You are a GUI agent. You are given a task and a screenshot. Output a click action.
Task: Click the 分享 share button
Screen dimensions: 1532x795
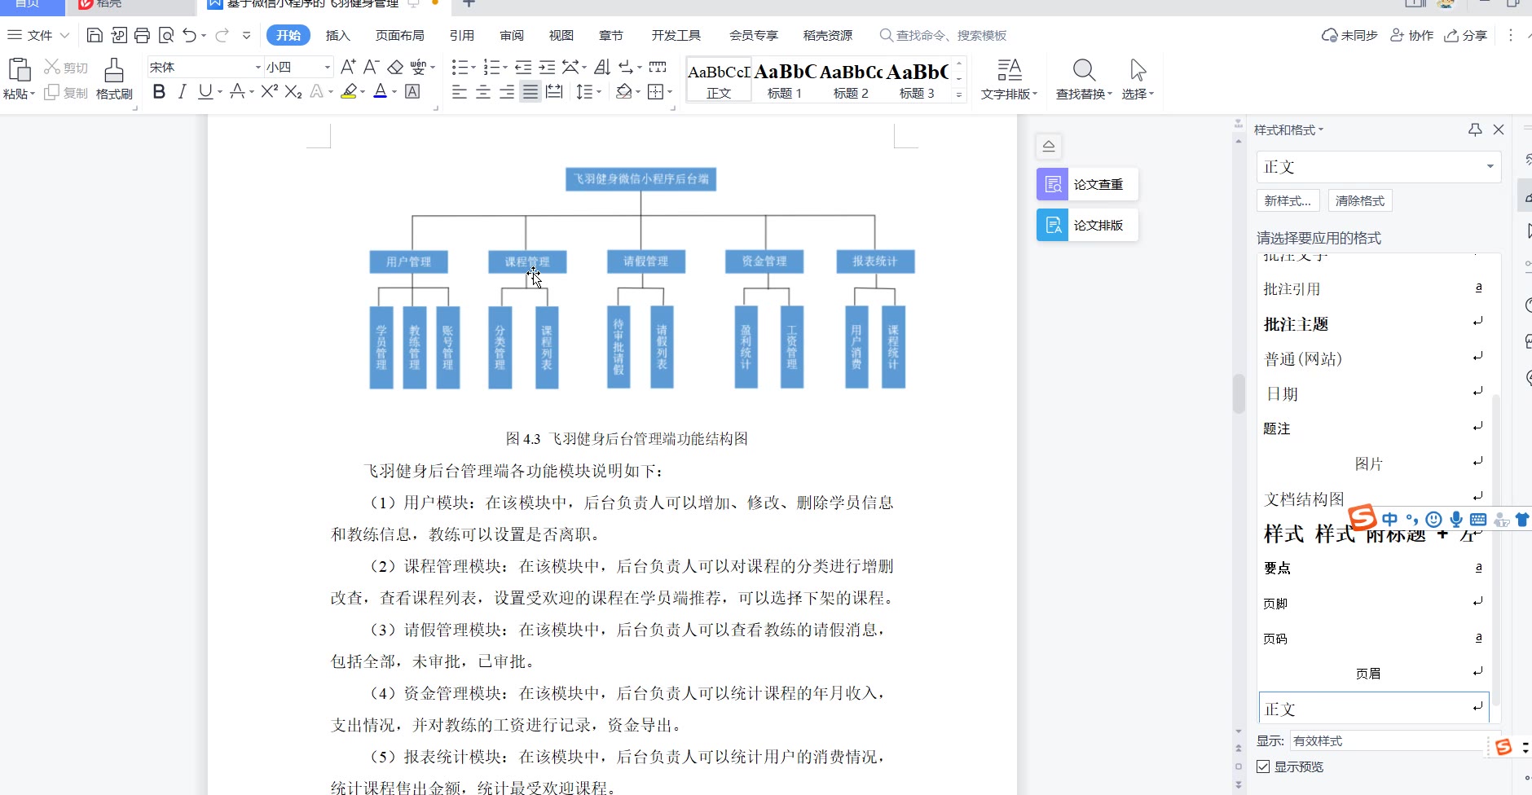[x=1465, y=35]
